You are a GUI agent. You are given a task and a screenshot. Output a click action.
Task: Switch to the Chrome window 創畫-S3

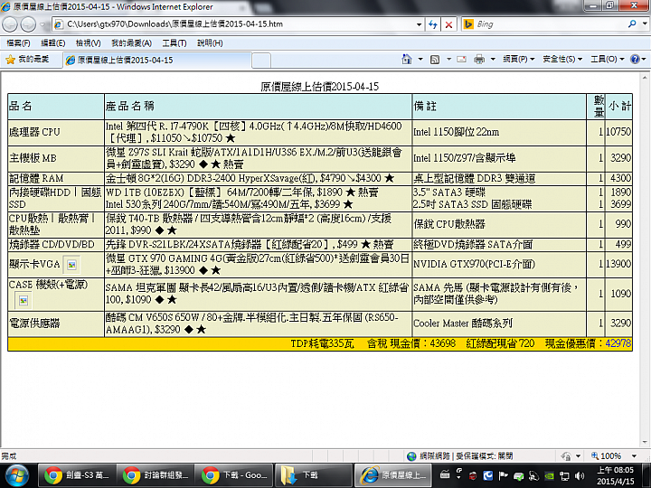point(76,475)
